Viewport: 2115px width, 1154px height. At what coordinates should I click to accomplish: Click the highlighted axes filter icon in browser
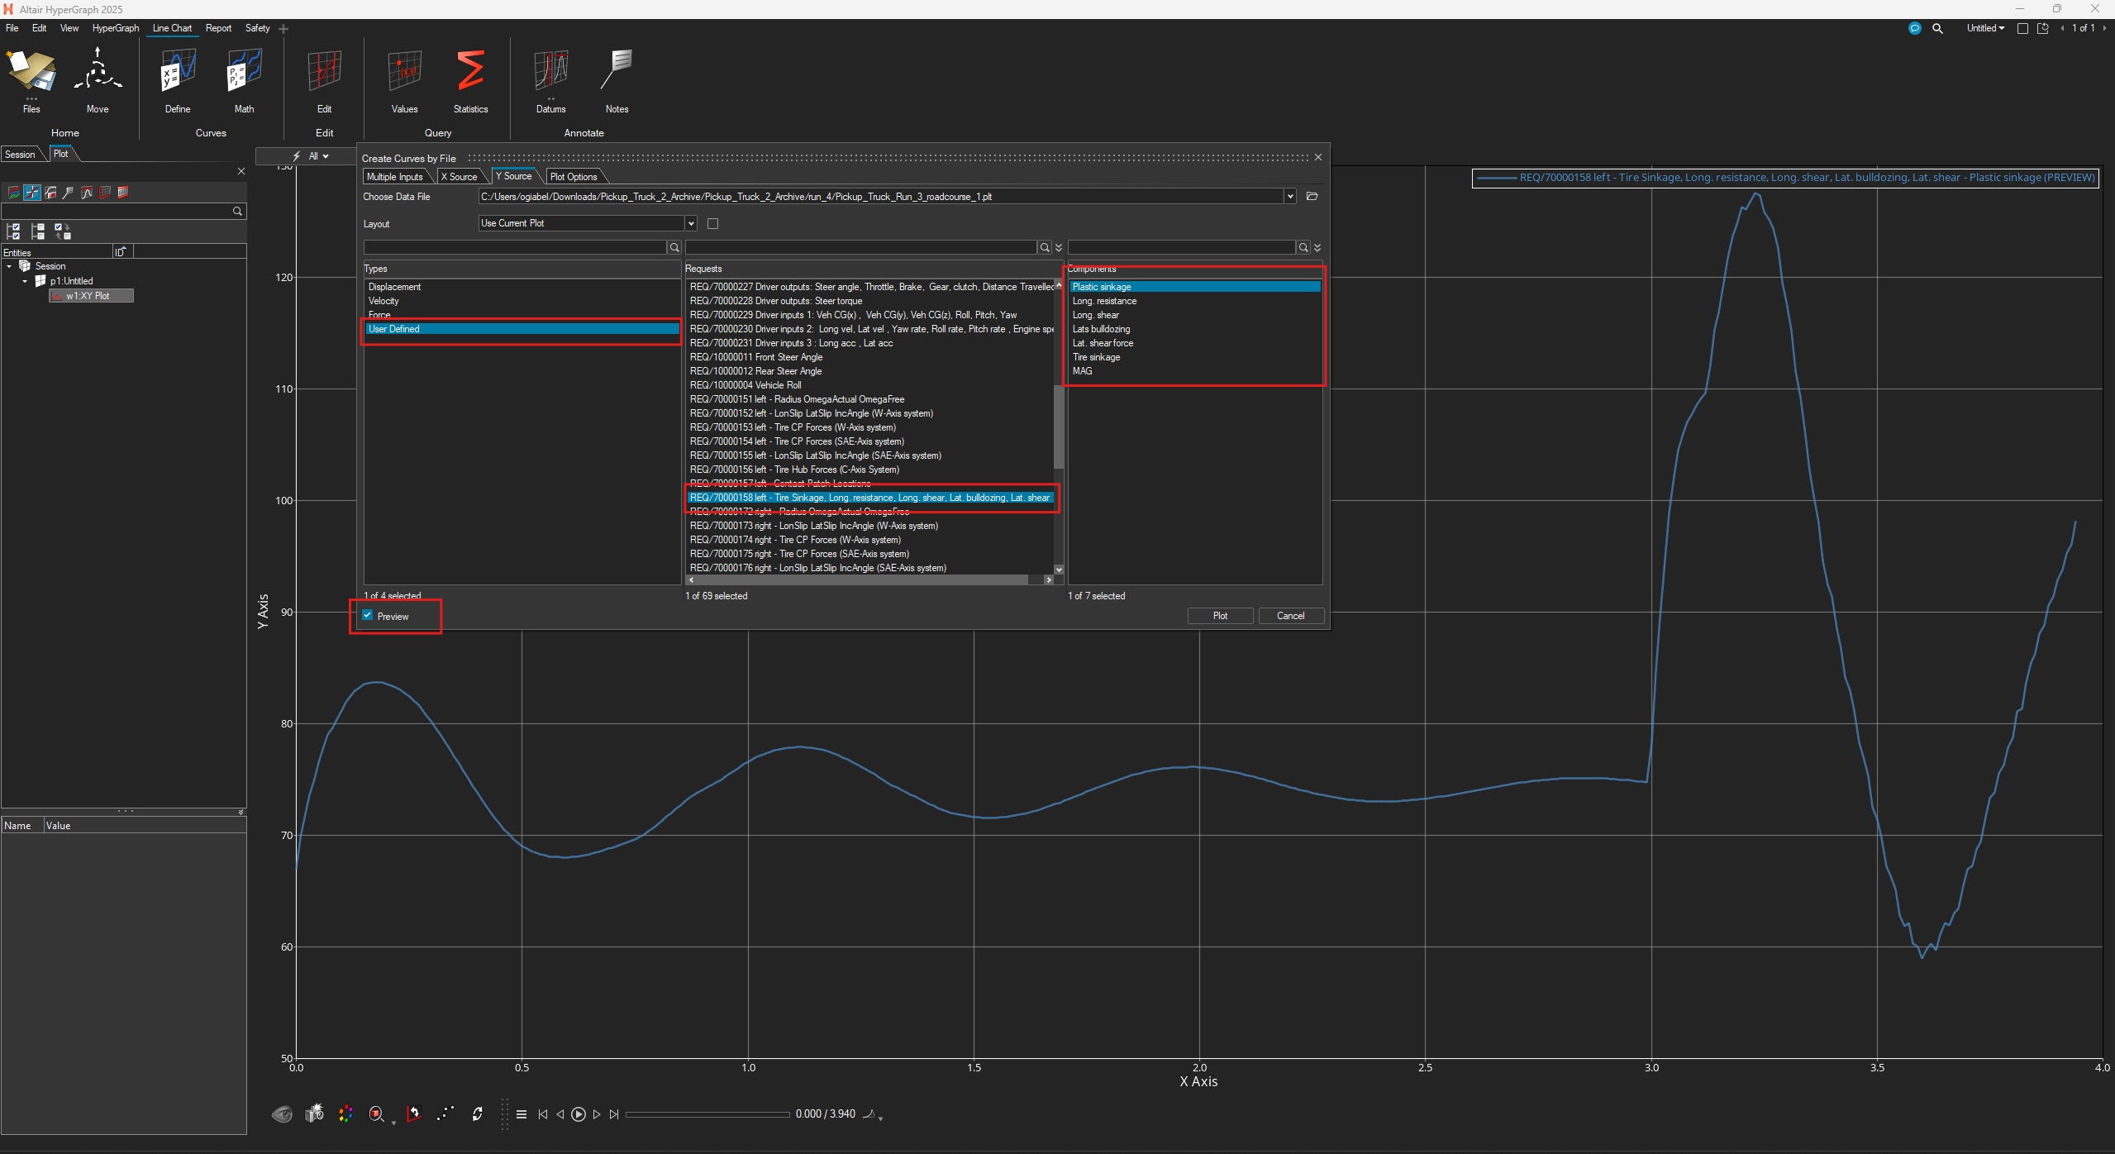(x=32, y=193)
